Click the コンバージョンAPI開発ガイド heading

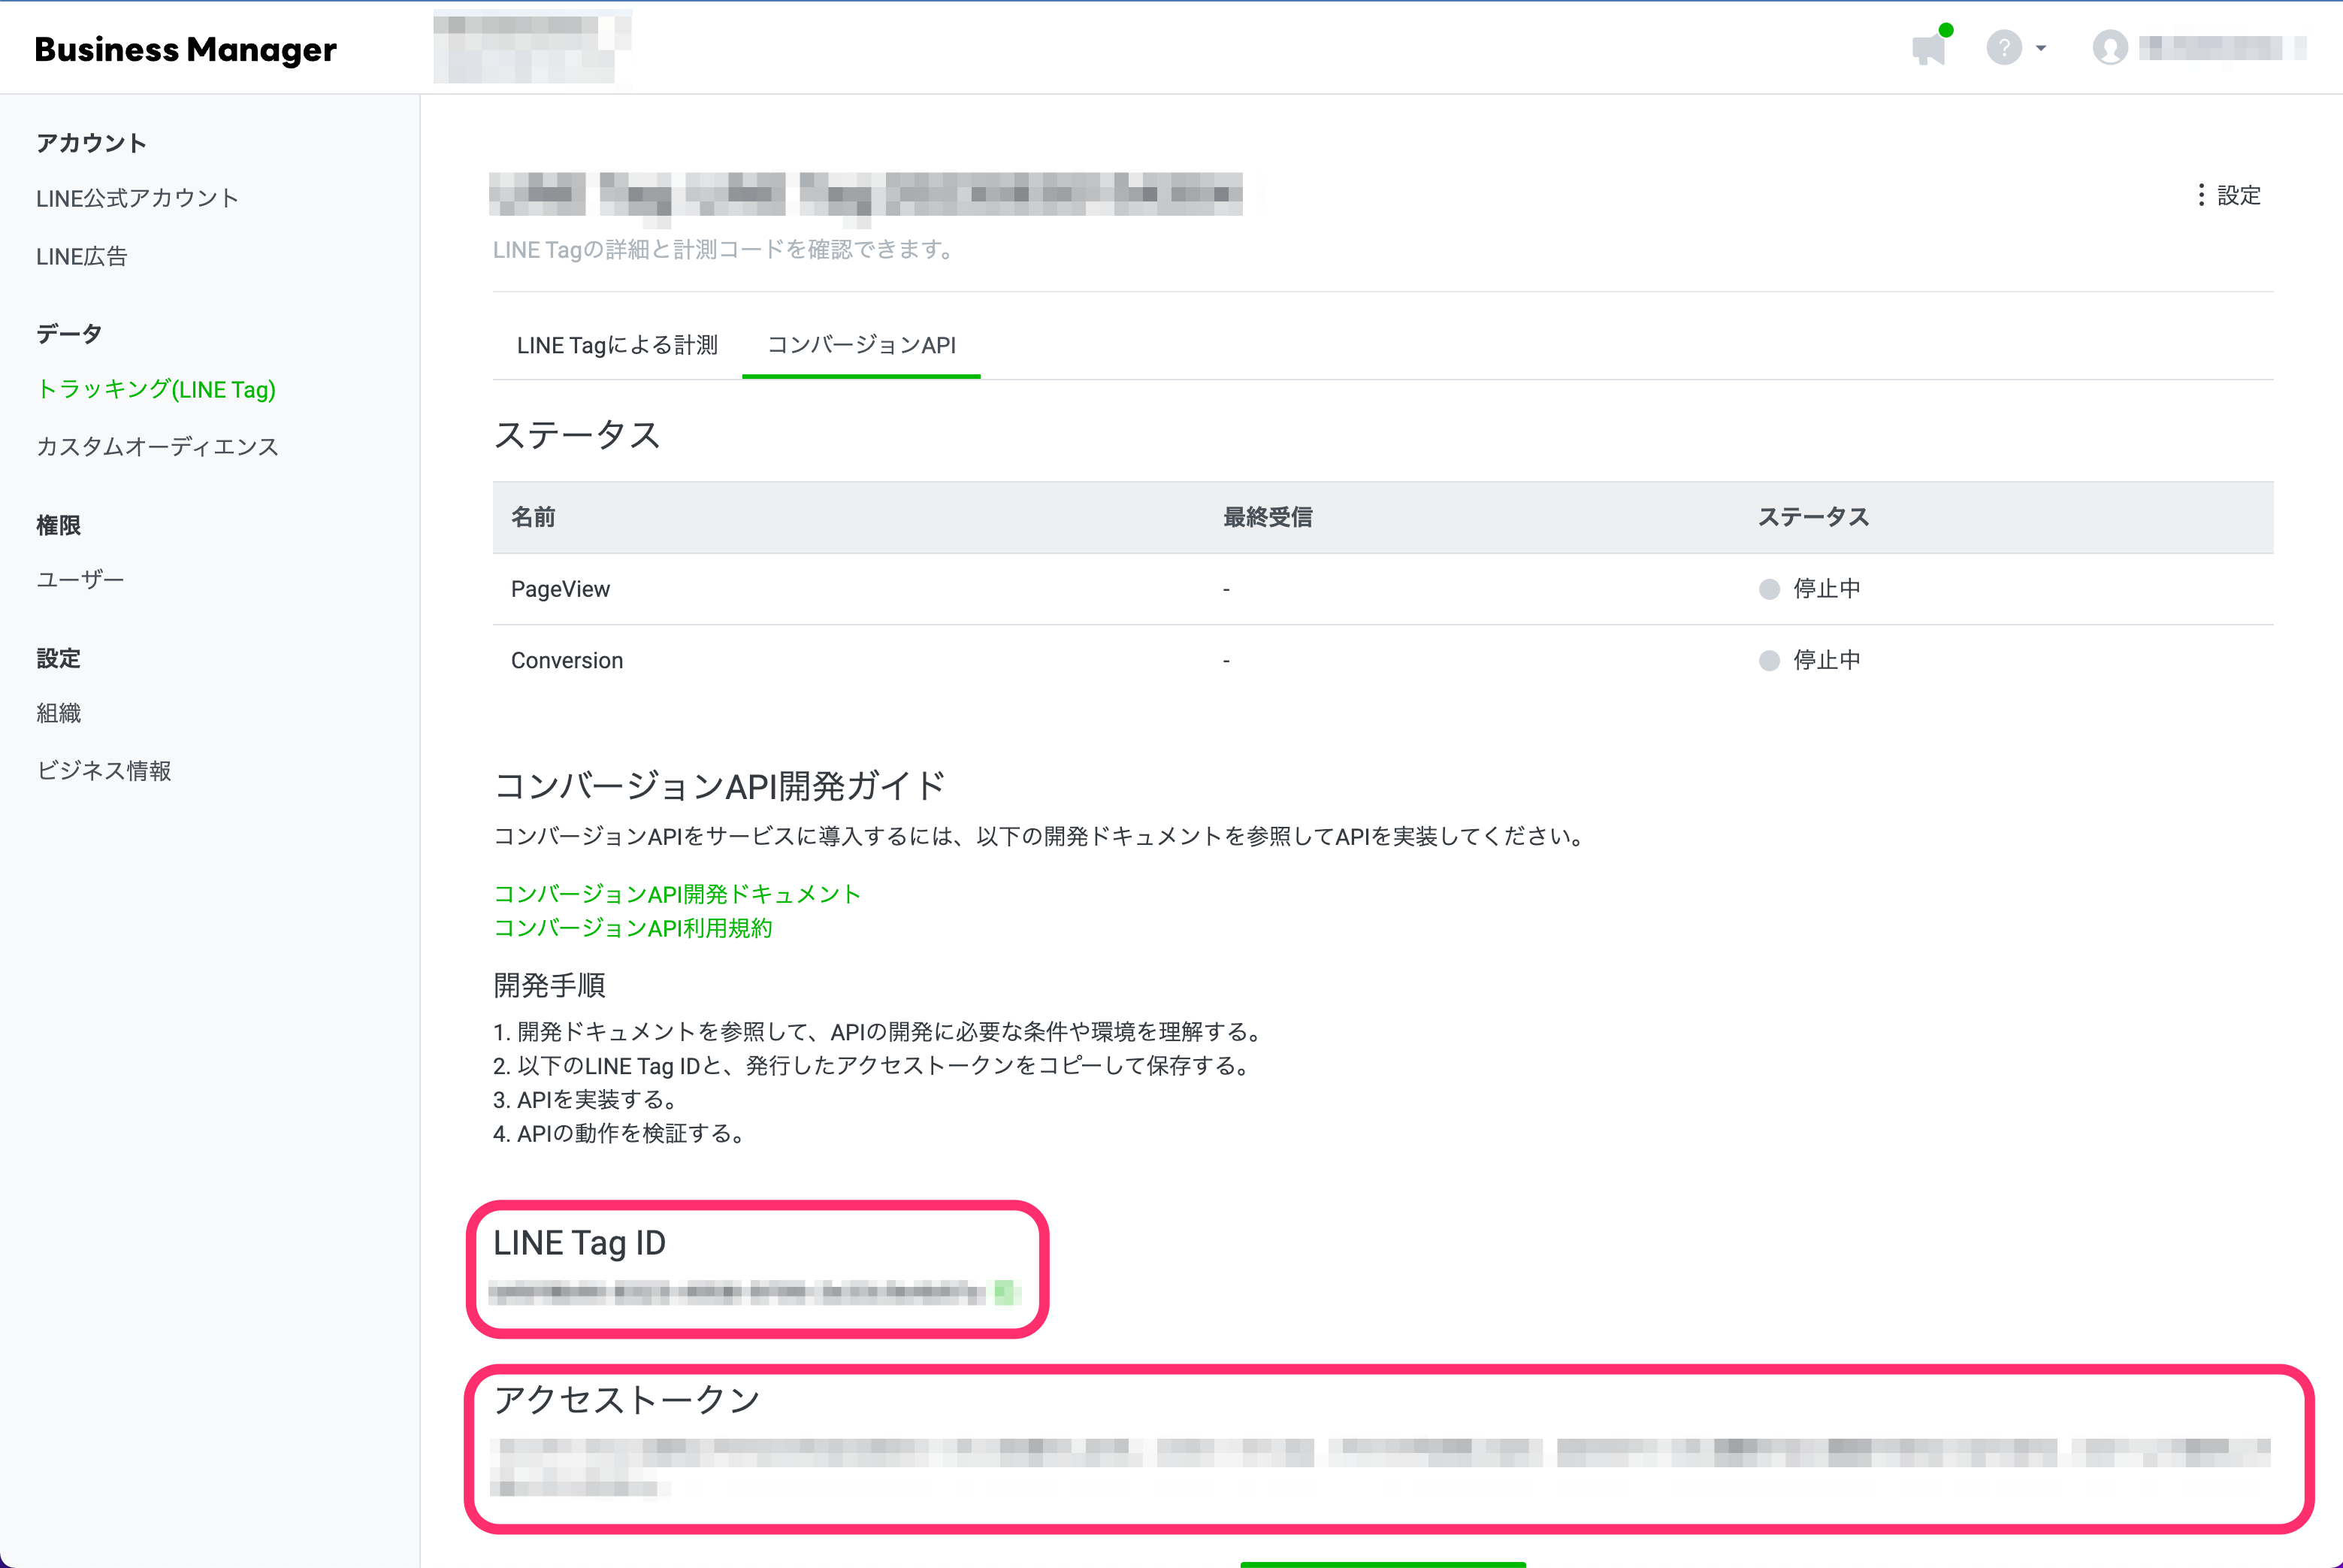point(720,786)
